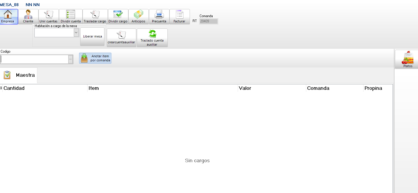Select Unir cuentas toolbar icon
Screen dimensions: 418x193
(x=48, y=15)
